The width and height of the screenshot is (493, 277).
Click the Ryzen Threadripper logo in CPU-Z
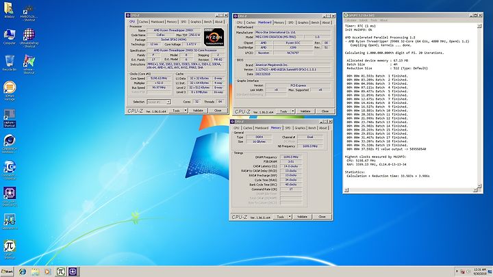pos(214,37)
